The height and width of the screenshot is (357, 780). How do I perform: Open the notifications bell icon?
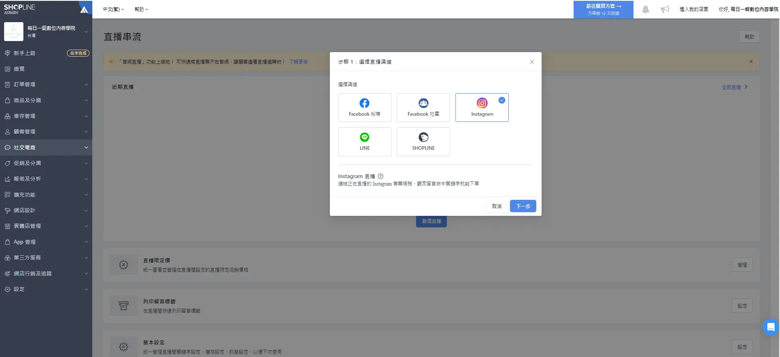point(645,9)
